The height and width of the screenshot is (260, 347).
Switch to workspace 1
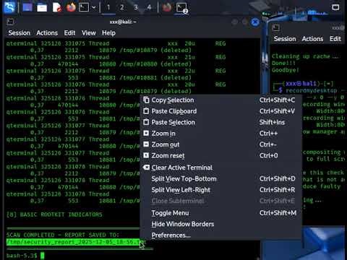pos(108,7)
